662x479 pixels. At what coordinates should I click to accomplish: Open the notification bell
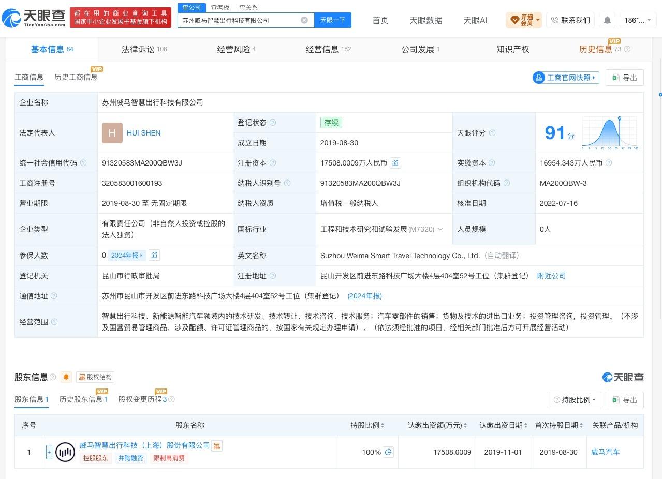607,20
